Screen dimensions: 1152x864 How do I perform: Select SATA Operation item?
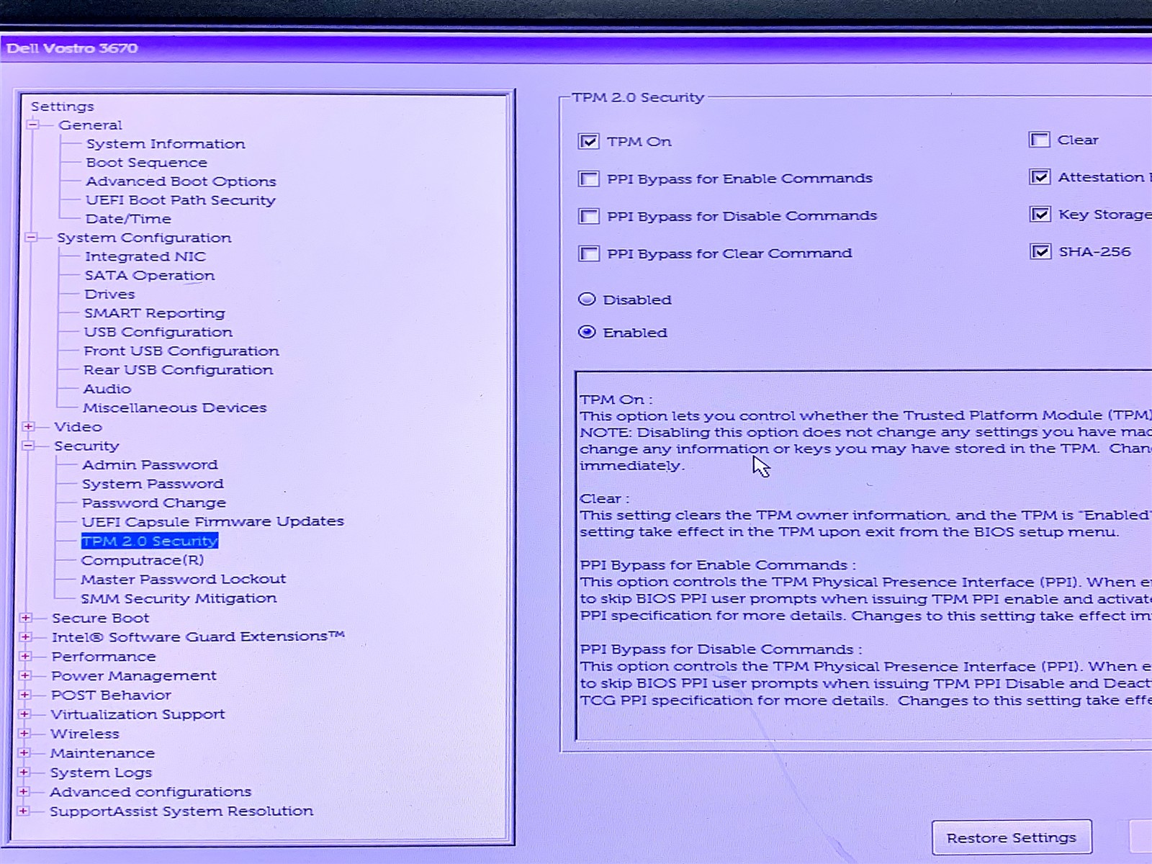[x=149, y=275]
